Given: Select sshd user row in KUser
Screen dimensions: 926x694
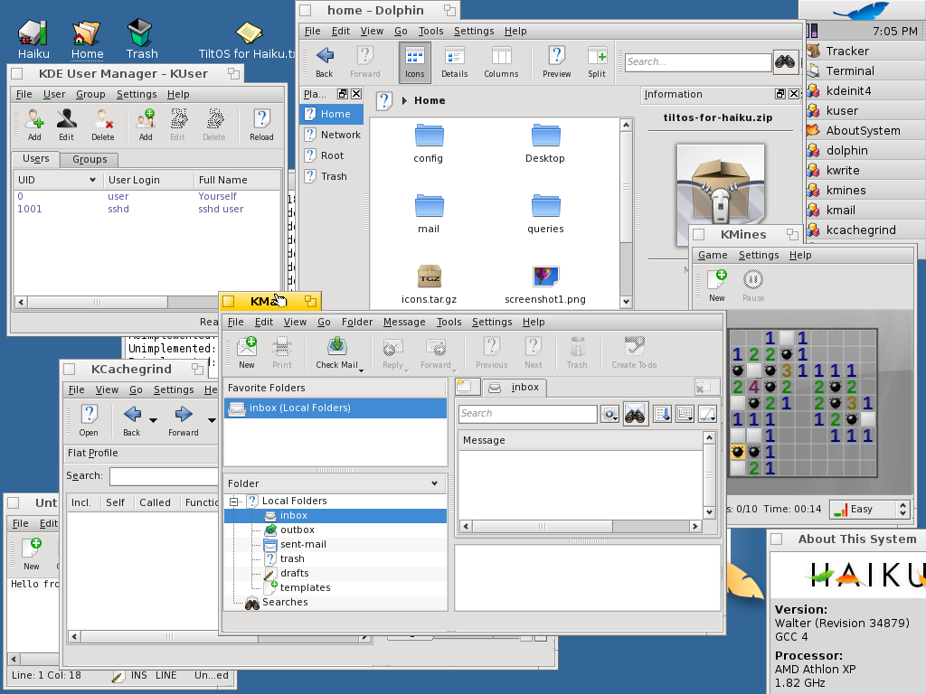Looking at the screenshot, I should pos(146,209).
